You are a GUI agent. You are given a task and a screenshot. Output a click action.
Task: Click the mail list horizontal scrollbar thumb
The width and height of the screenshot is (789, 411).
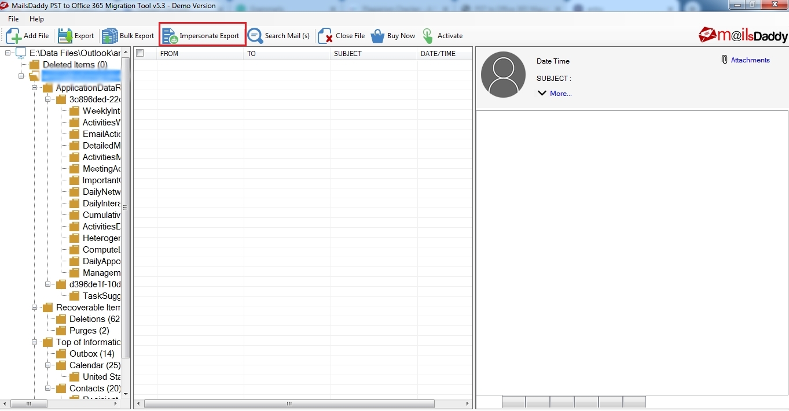tap(289, 403)
